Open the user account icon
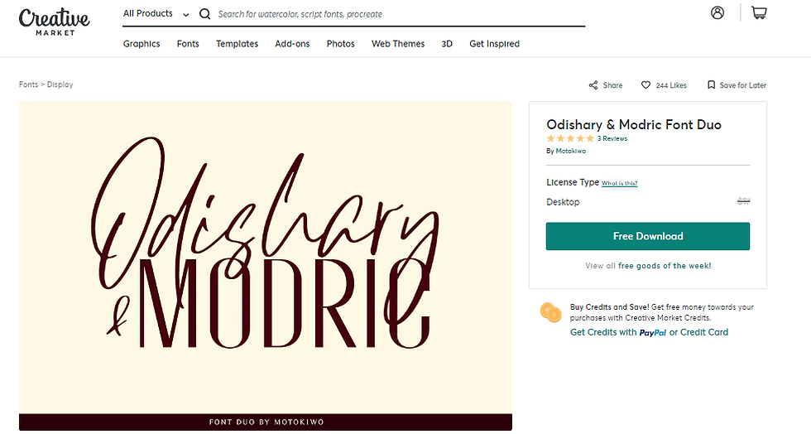Screen dimensions: 811x434 point(717,12)
